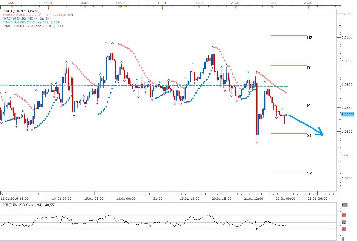Click the P pivot level line
The height and width of the screenshot is (241, 357).
click(288, 103)
